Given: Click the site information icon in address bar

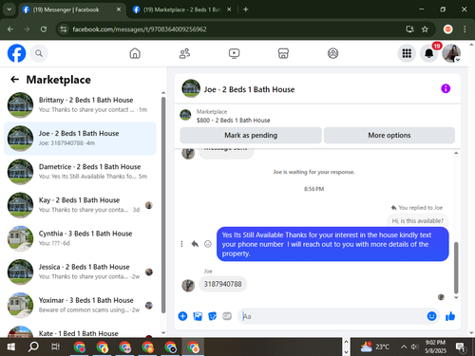Looking at the screenshot, I should pos(64,29).
